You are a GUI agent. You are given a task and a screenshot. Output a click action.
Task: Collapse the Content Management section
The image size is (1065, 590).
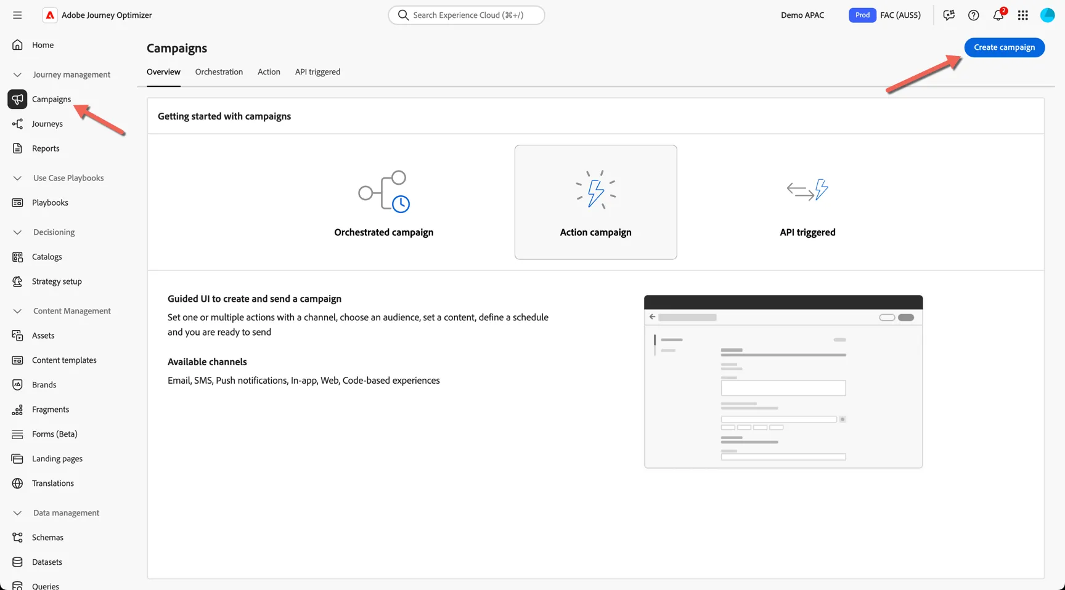17,311
